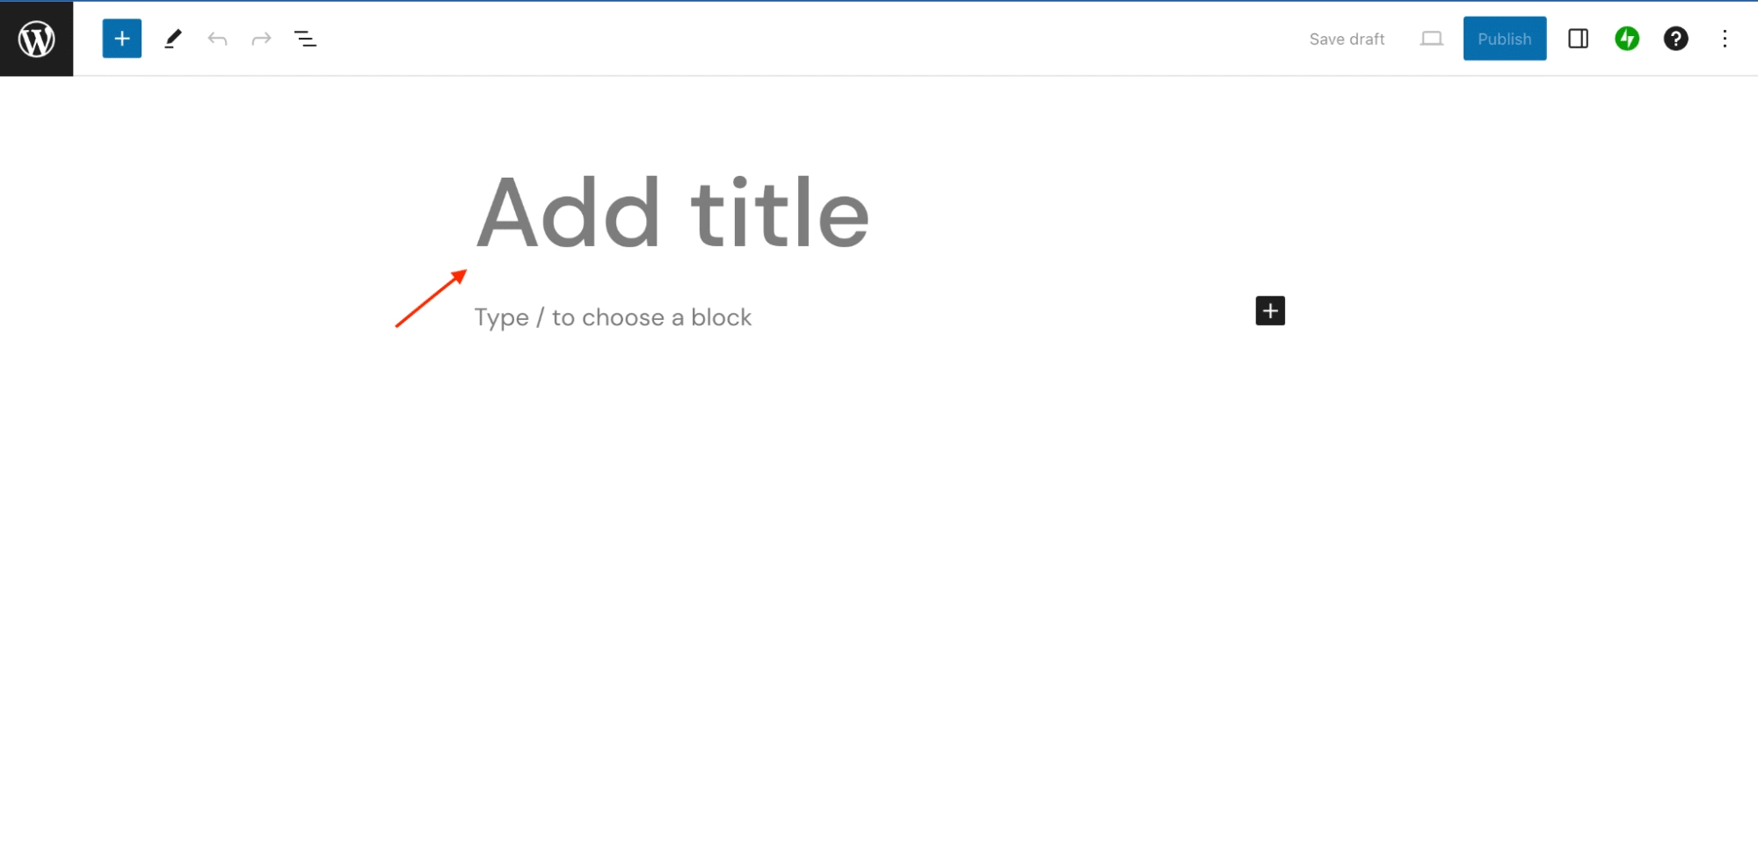Open the Help icon
1758x858 pixels.
(x=1675, y=38)
